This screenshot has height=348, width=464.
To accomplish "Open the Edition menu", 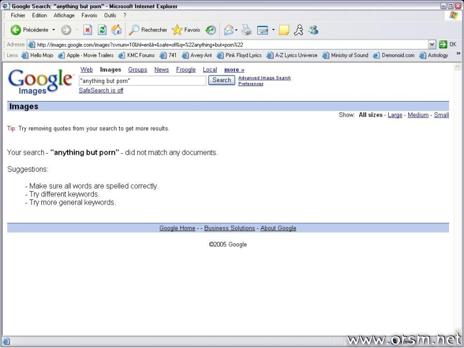I will tap(39, 15).
